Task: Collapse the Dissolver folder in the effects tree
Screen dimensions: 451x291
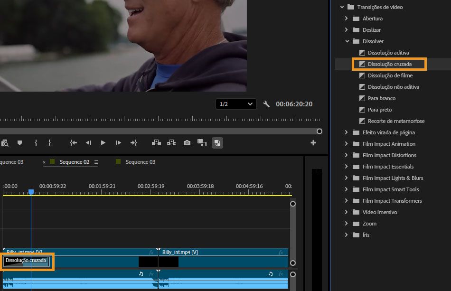Action: [347, 41]
